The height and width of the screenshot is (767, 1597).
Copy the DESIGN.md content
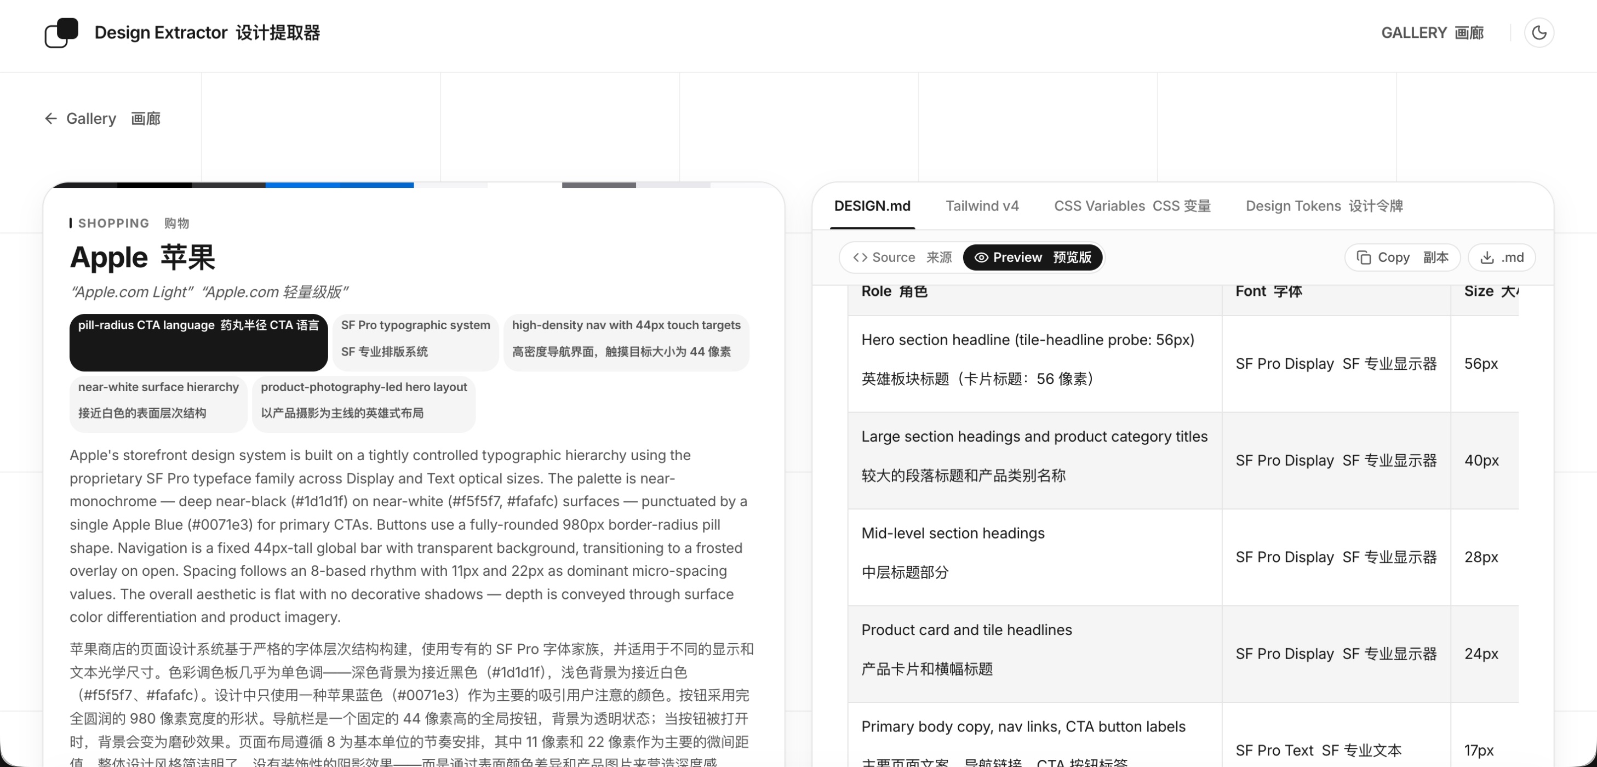pyautogui.click(x=1402, y=257)
